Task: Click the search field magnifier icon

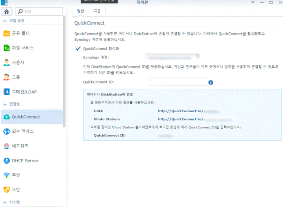Action: (20, 11)
